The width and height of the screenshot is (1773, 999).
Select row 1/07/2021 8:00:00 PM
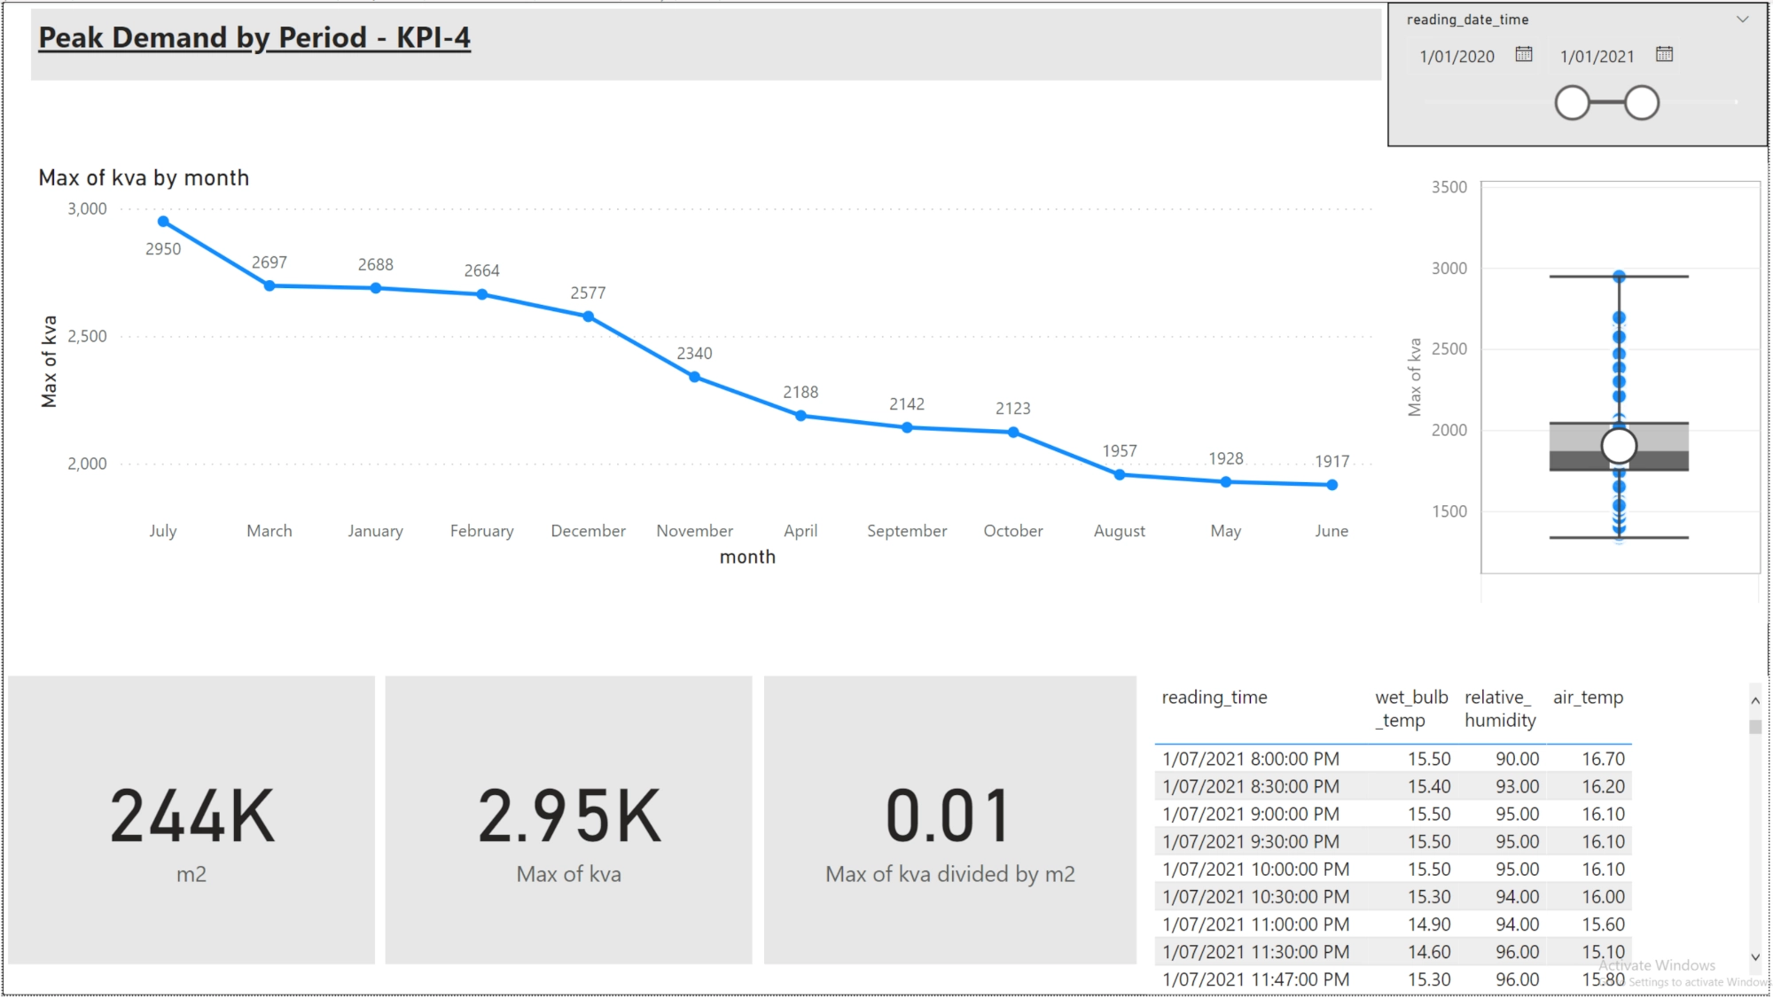(x=1393, y=759)
